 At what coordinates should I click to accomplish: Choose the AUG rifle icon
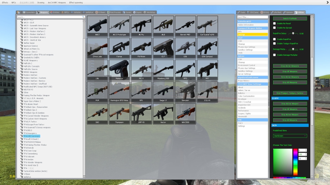click(x=163, y=26)
